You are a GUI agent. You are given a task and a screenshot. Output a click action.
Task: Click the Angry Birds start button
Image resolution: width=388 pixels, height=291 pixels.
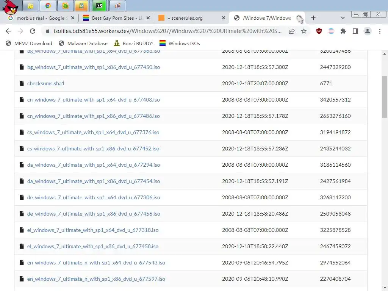[10, 7]
